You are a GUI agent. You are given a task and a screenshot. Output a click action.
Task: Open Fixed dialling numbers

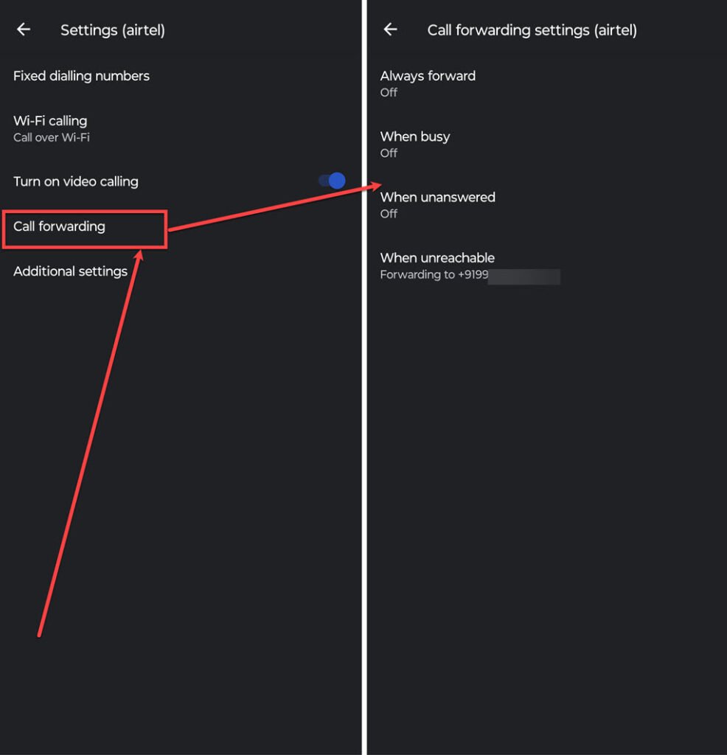[81, 76]
